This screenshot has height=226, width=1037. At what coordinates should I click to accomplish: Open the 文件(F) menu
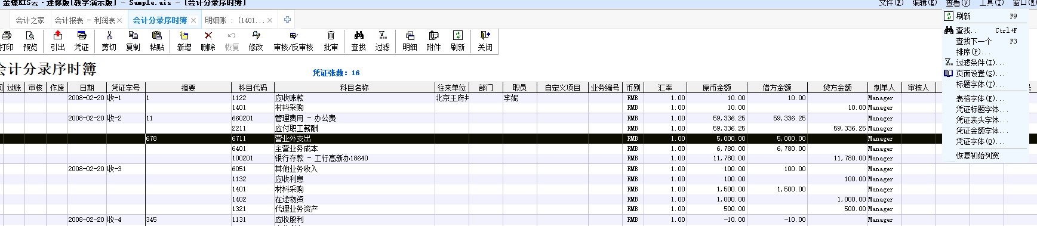(x=891, y=3)
